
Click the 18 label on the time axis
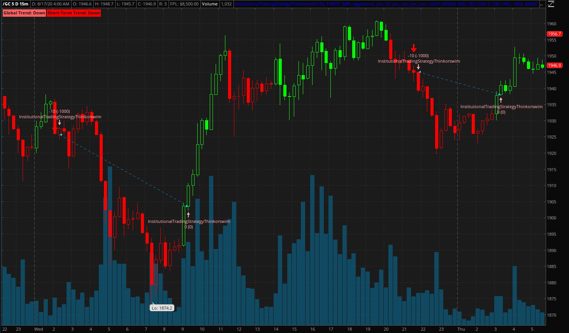tap(349, 329)
